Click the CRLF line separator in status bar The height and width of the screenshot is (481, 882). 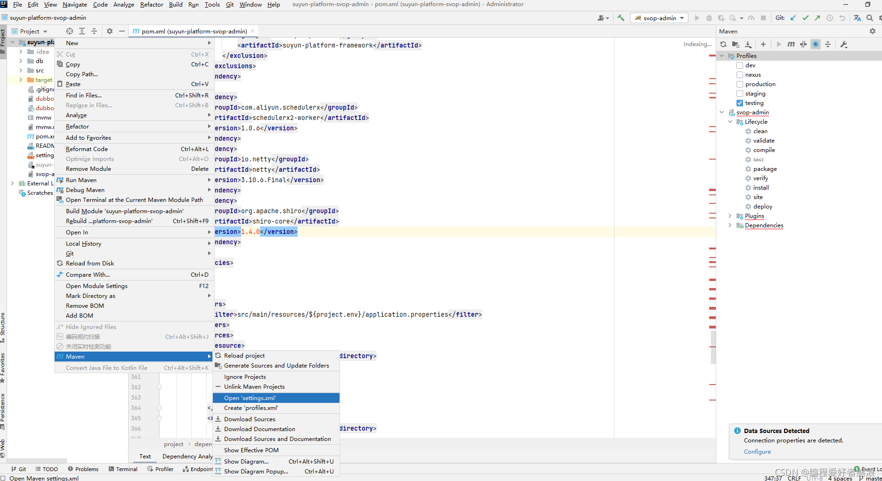point(794,478)
